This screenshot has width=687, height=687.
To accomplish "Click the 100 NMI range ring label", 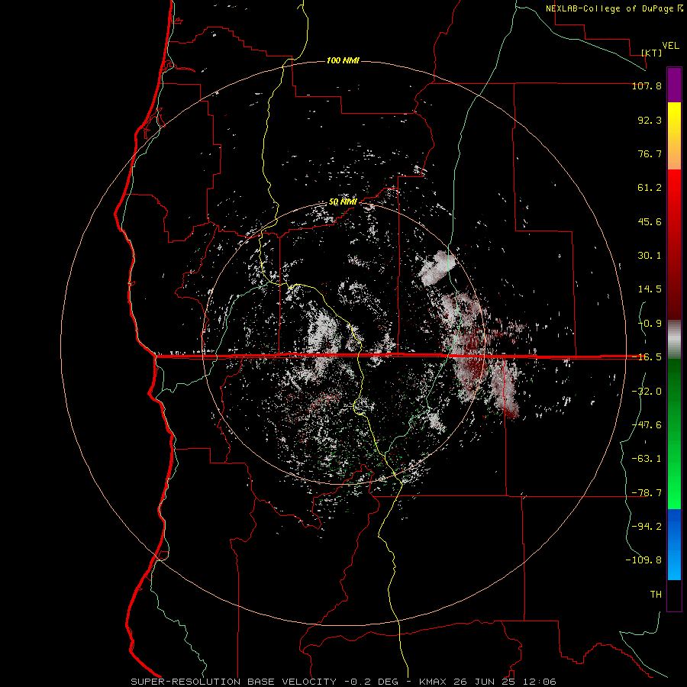I will 343,60.
